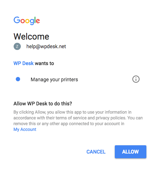This screenshot has height=178, width=160.
Task: Click the Manage your printers permission text
Action: 54,79
